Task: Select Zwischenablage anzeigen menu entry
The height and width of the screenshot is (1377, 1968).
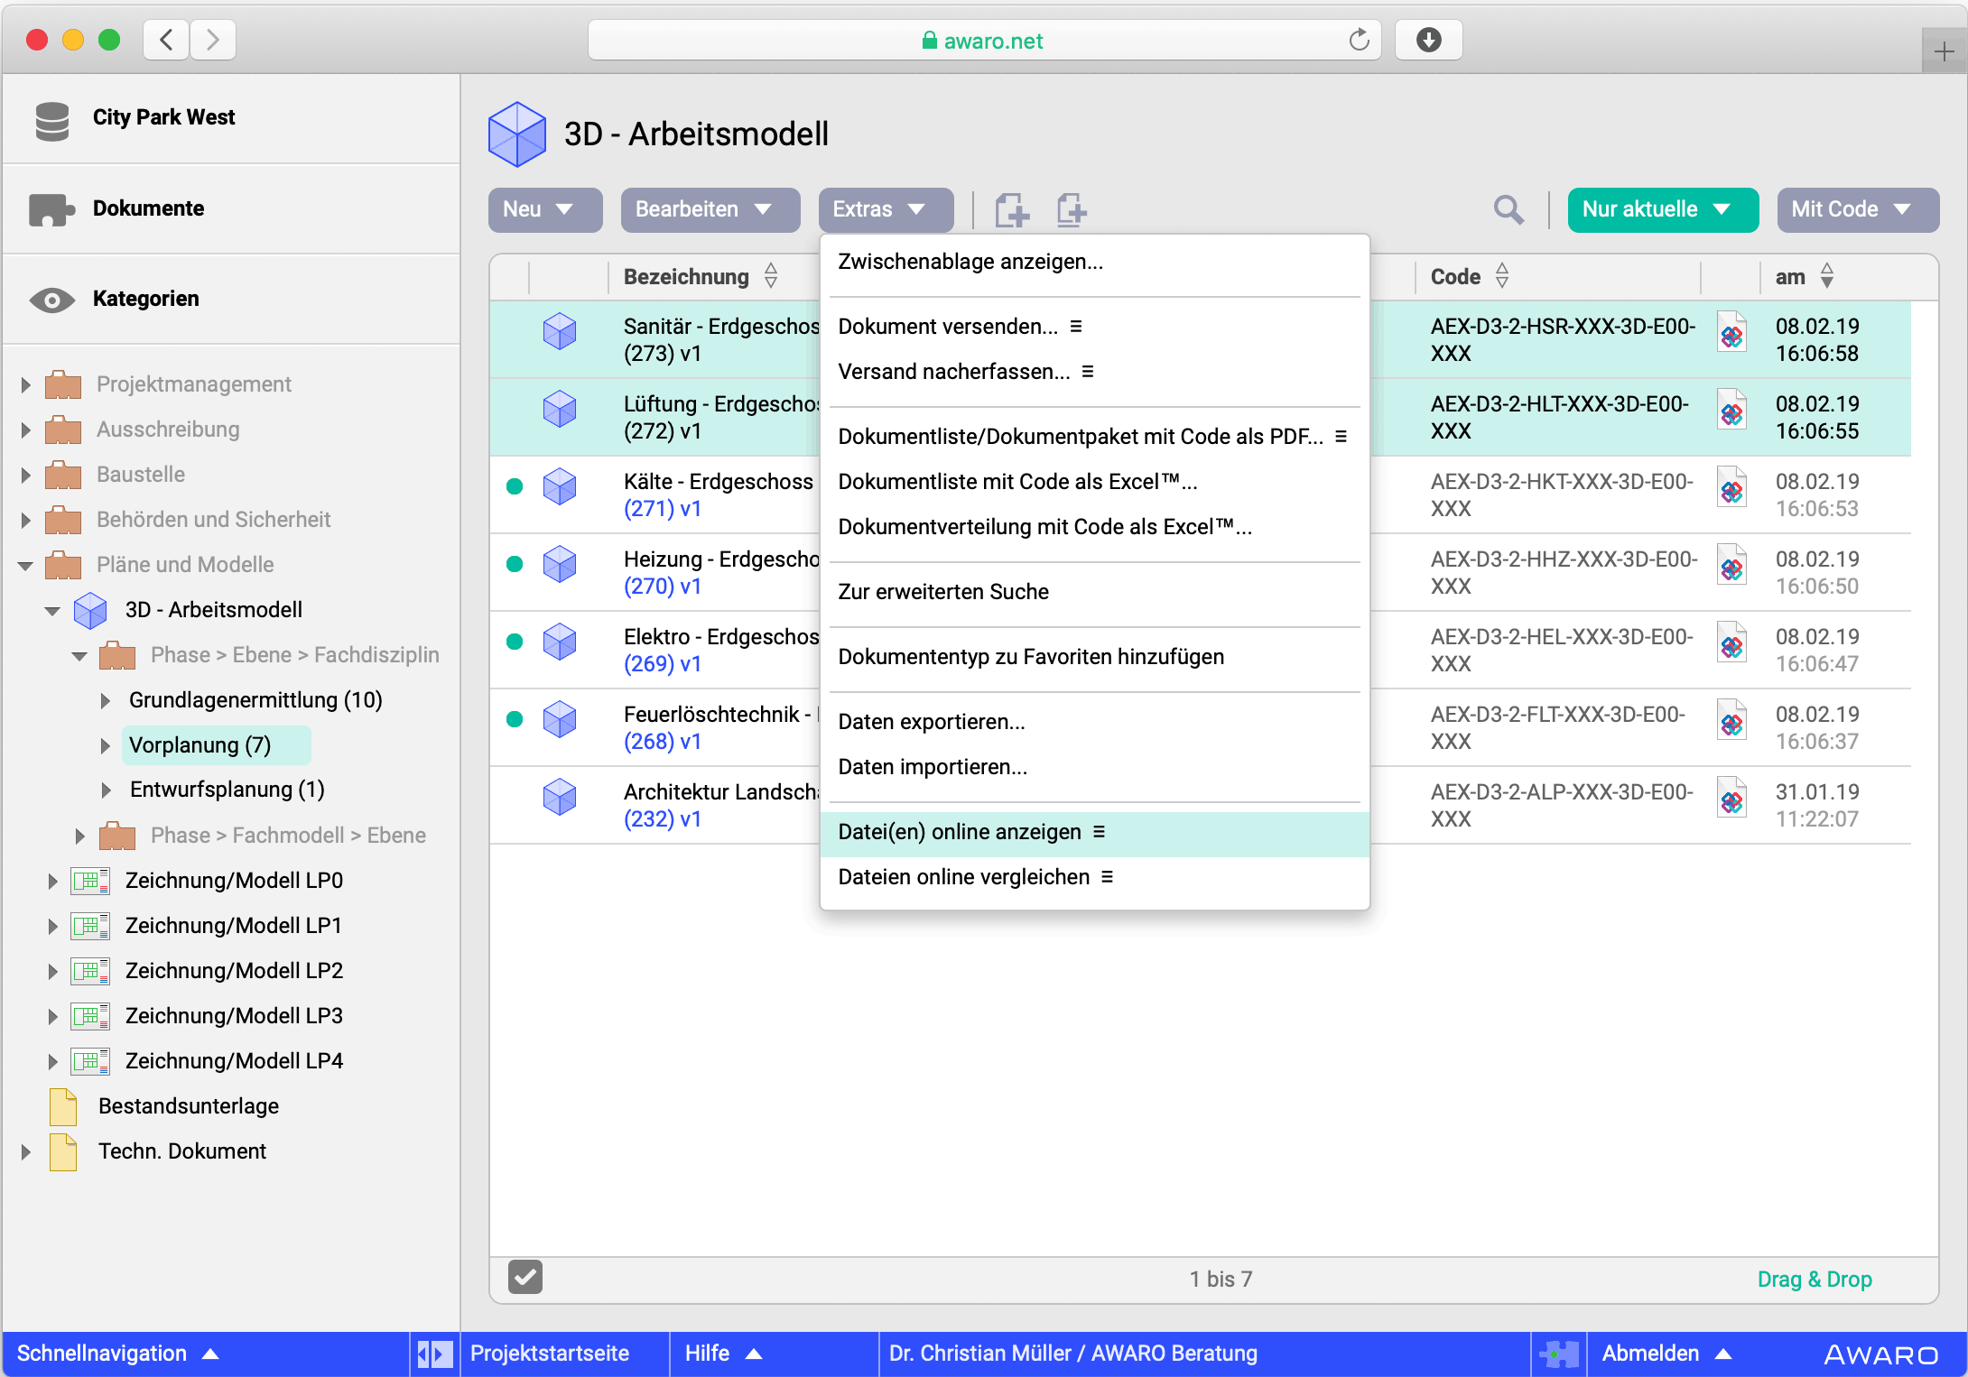Action: [x=1094, y=263]
